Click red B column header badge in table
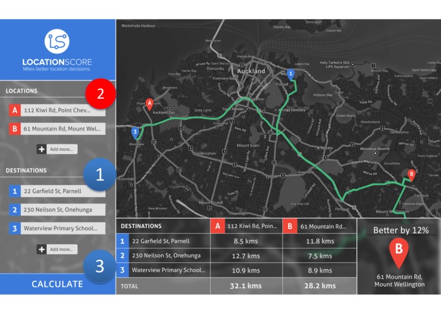Screen dimensions: 441x313 click(290, 226)
